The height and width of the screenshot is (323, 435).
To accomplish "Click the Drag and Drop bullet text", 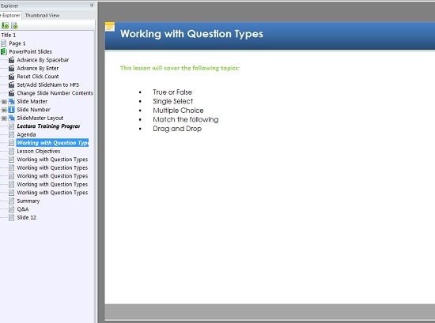I will click(x=177, y=129).
